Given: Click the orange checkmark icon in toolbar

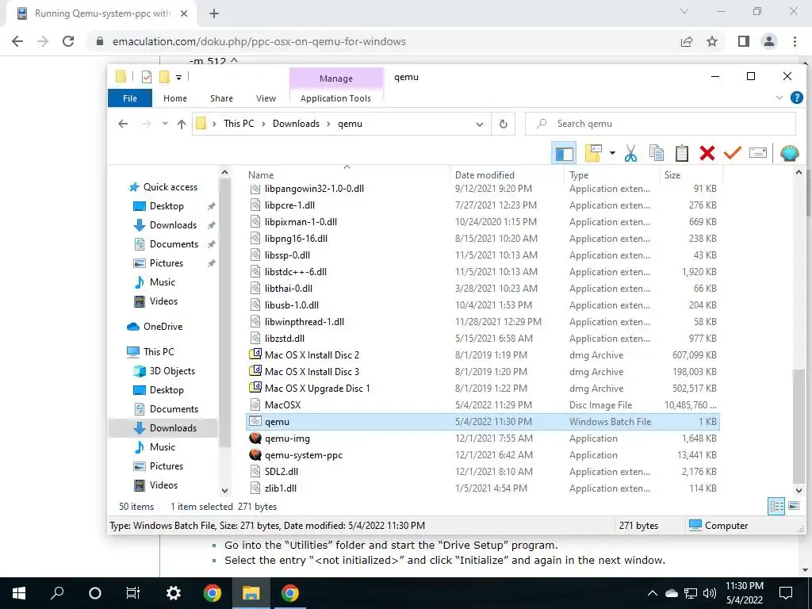Looking at the screenshot, I should pos(732,153).
